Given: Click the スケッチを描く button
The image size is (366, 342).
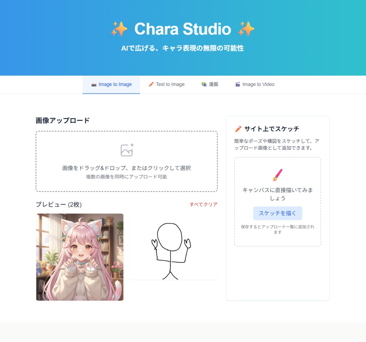Looking at the screenshot, I should point(277,213).
